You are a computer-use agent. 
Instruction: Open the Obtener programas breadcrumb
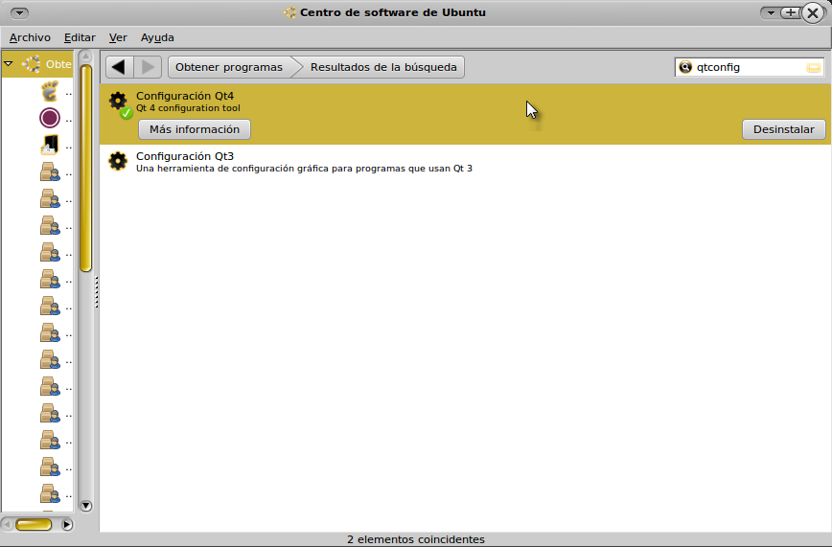coord(229,67)
